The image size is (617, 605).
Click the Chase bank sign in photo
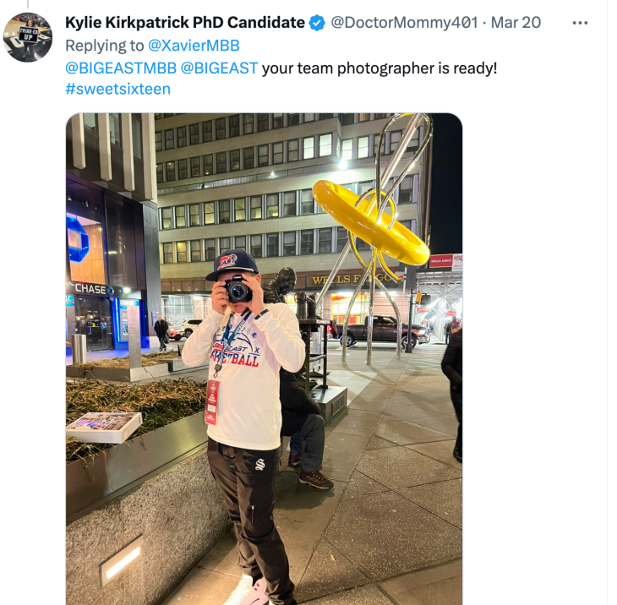click(91, 290)
